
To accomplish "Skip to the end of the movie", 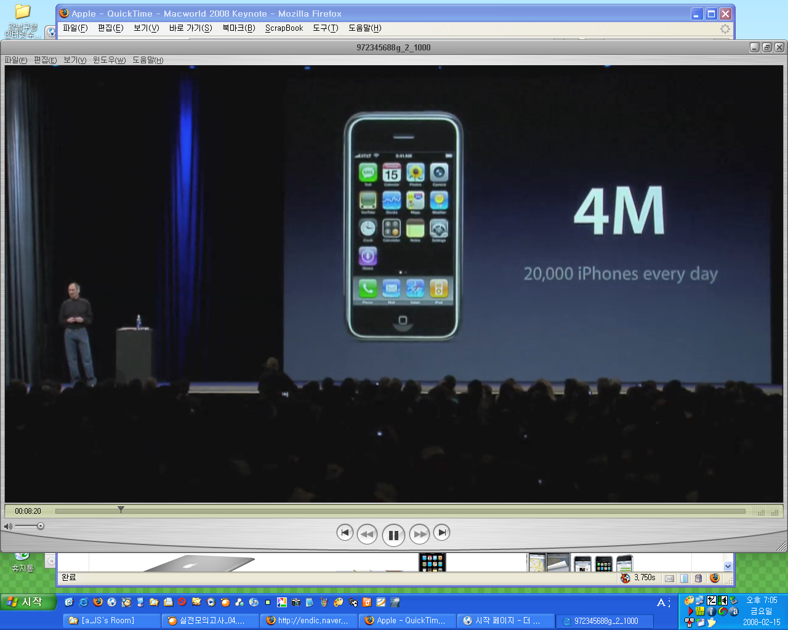I will tap(441, 533).
